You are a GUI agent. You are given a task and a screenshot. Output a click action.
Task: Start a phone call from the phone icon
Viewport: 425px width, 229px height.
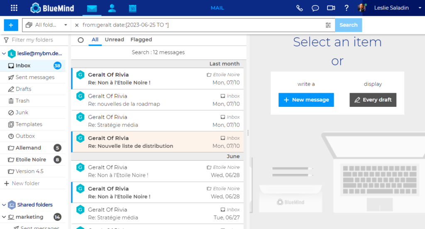pyautogui.click(x=300, y=8)
